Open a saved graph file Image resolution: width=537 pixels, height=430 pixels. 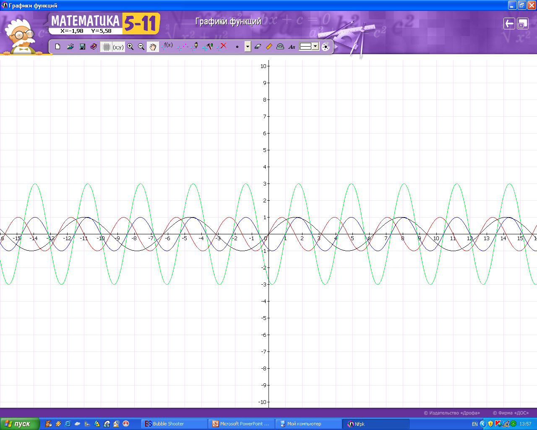coord(70,47)
